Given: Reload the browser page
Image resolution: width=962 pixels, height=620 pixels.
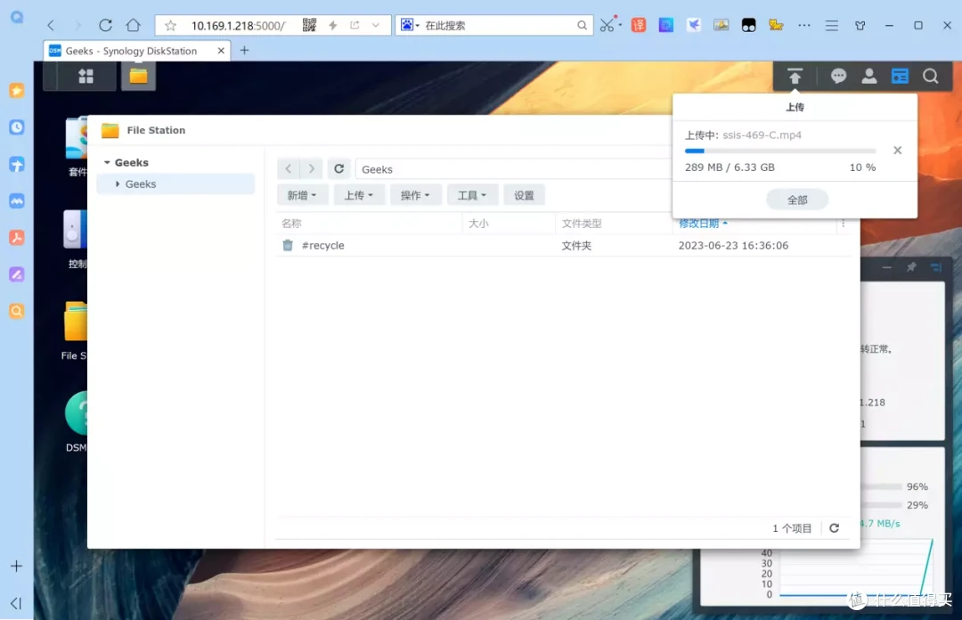Looking at the screenshot, I should 105,25.
